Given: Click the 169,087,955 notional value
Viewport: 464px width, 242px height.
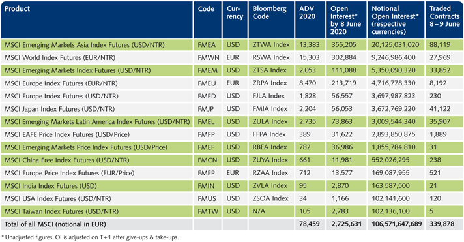Looking at the screenshot, I should [390, 173].
